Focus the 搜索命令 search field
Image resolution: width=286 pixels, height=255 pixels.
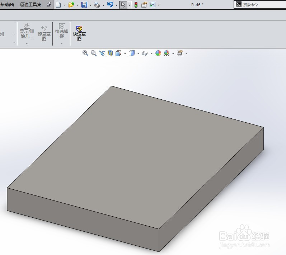(x=260, y=5)
